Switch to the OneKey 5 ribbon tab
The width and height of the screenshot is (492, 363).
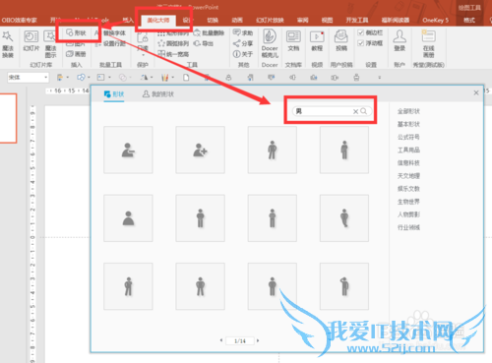435,20
